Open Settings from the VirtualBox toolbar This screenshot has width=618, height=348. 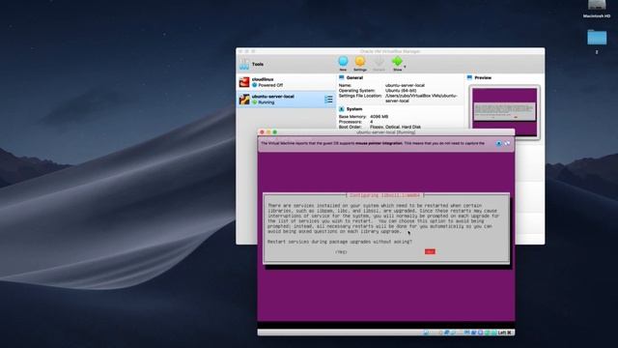(x=360, y=63)
